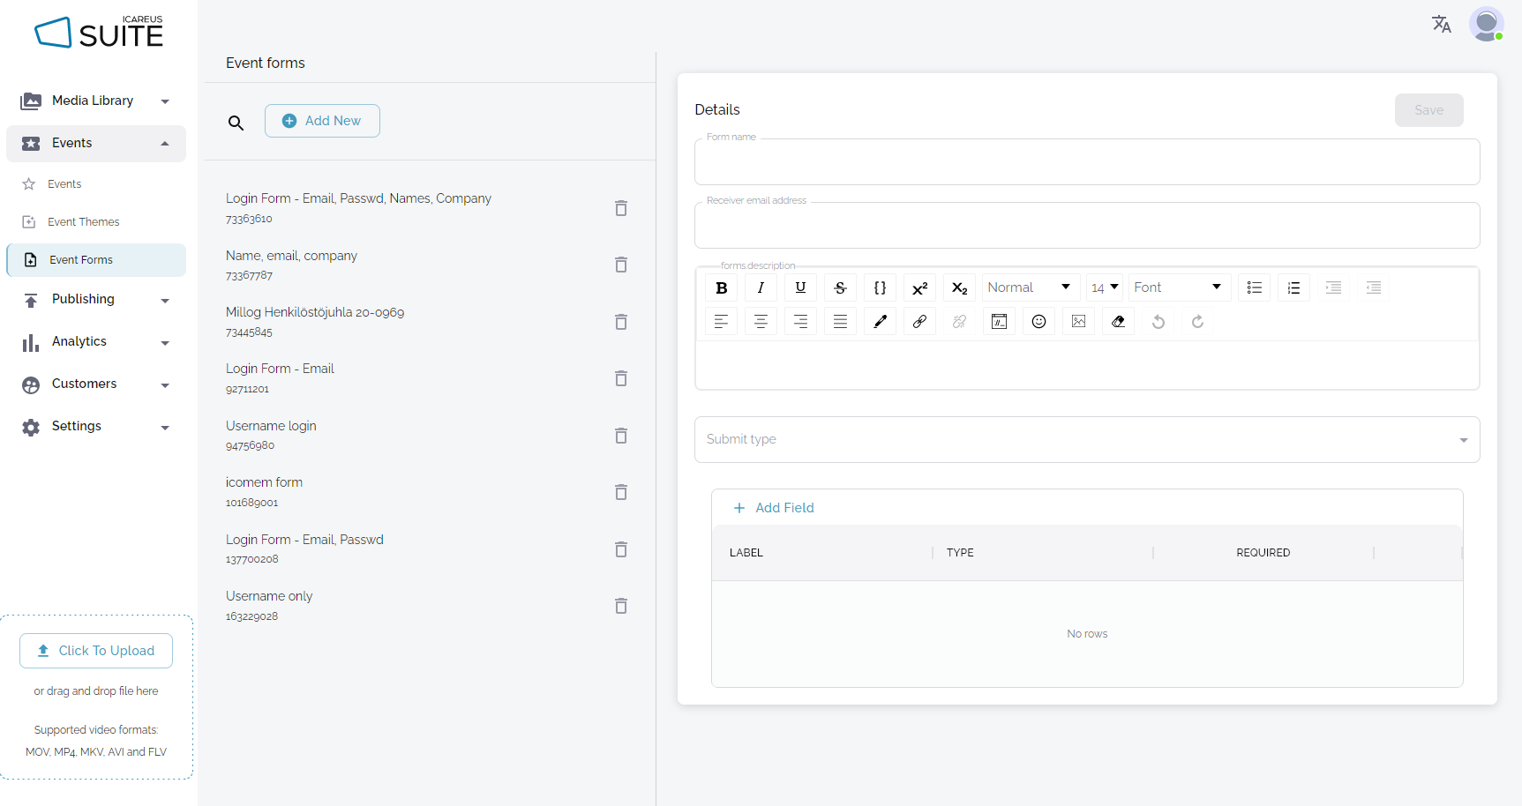Image resolution: width=1522 pixels, height=806 pixels.
Task: Click the Add New button
Action: pos(322,121)
